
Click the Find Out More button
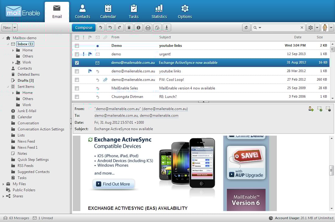pyautogui.click(x=113, y=184)
